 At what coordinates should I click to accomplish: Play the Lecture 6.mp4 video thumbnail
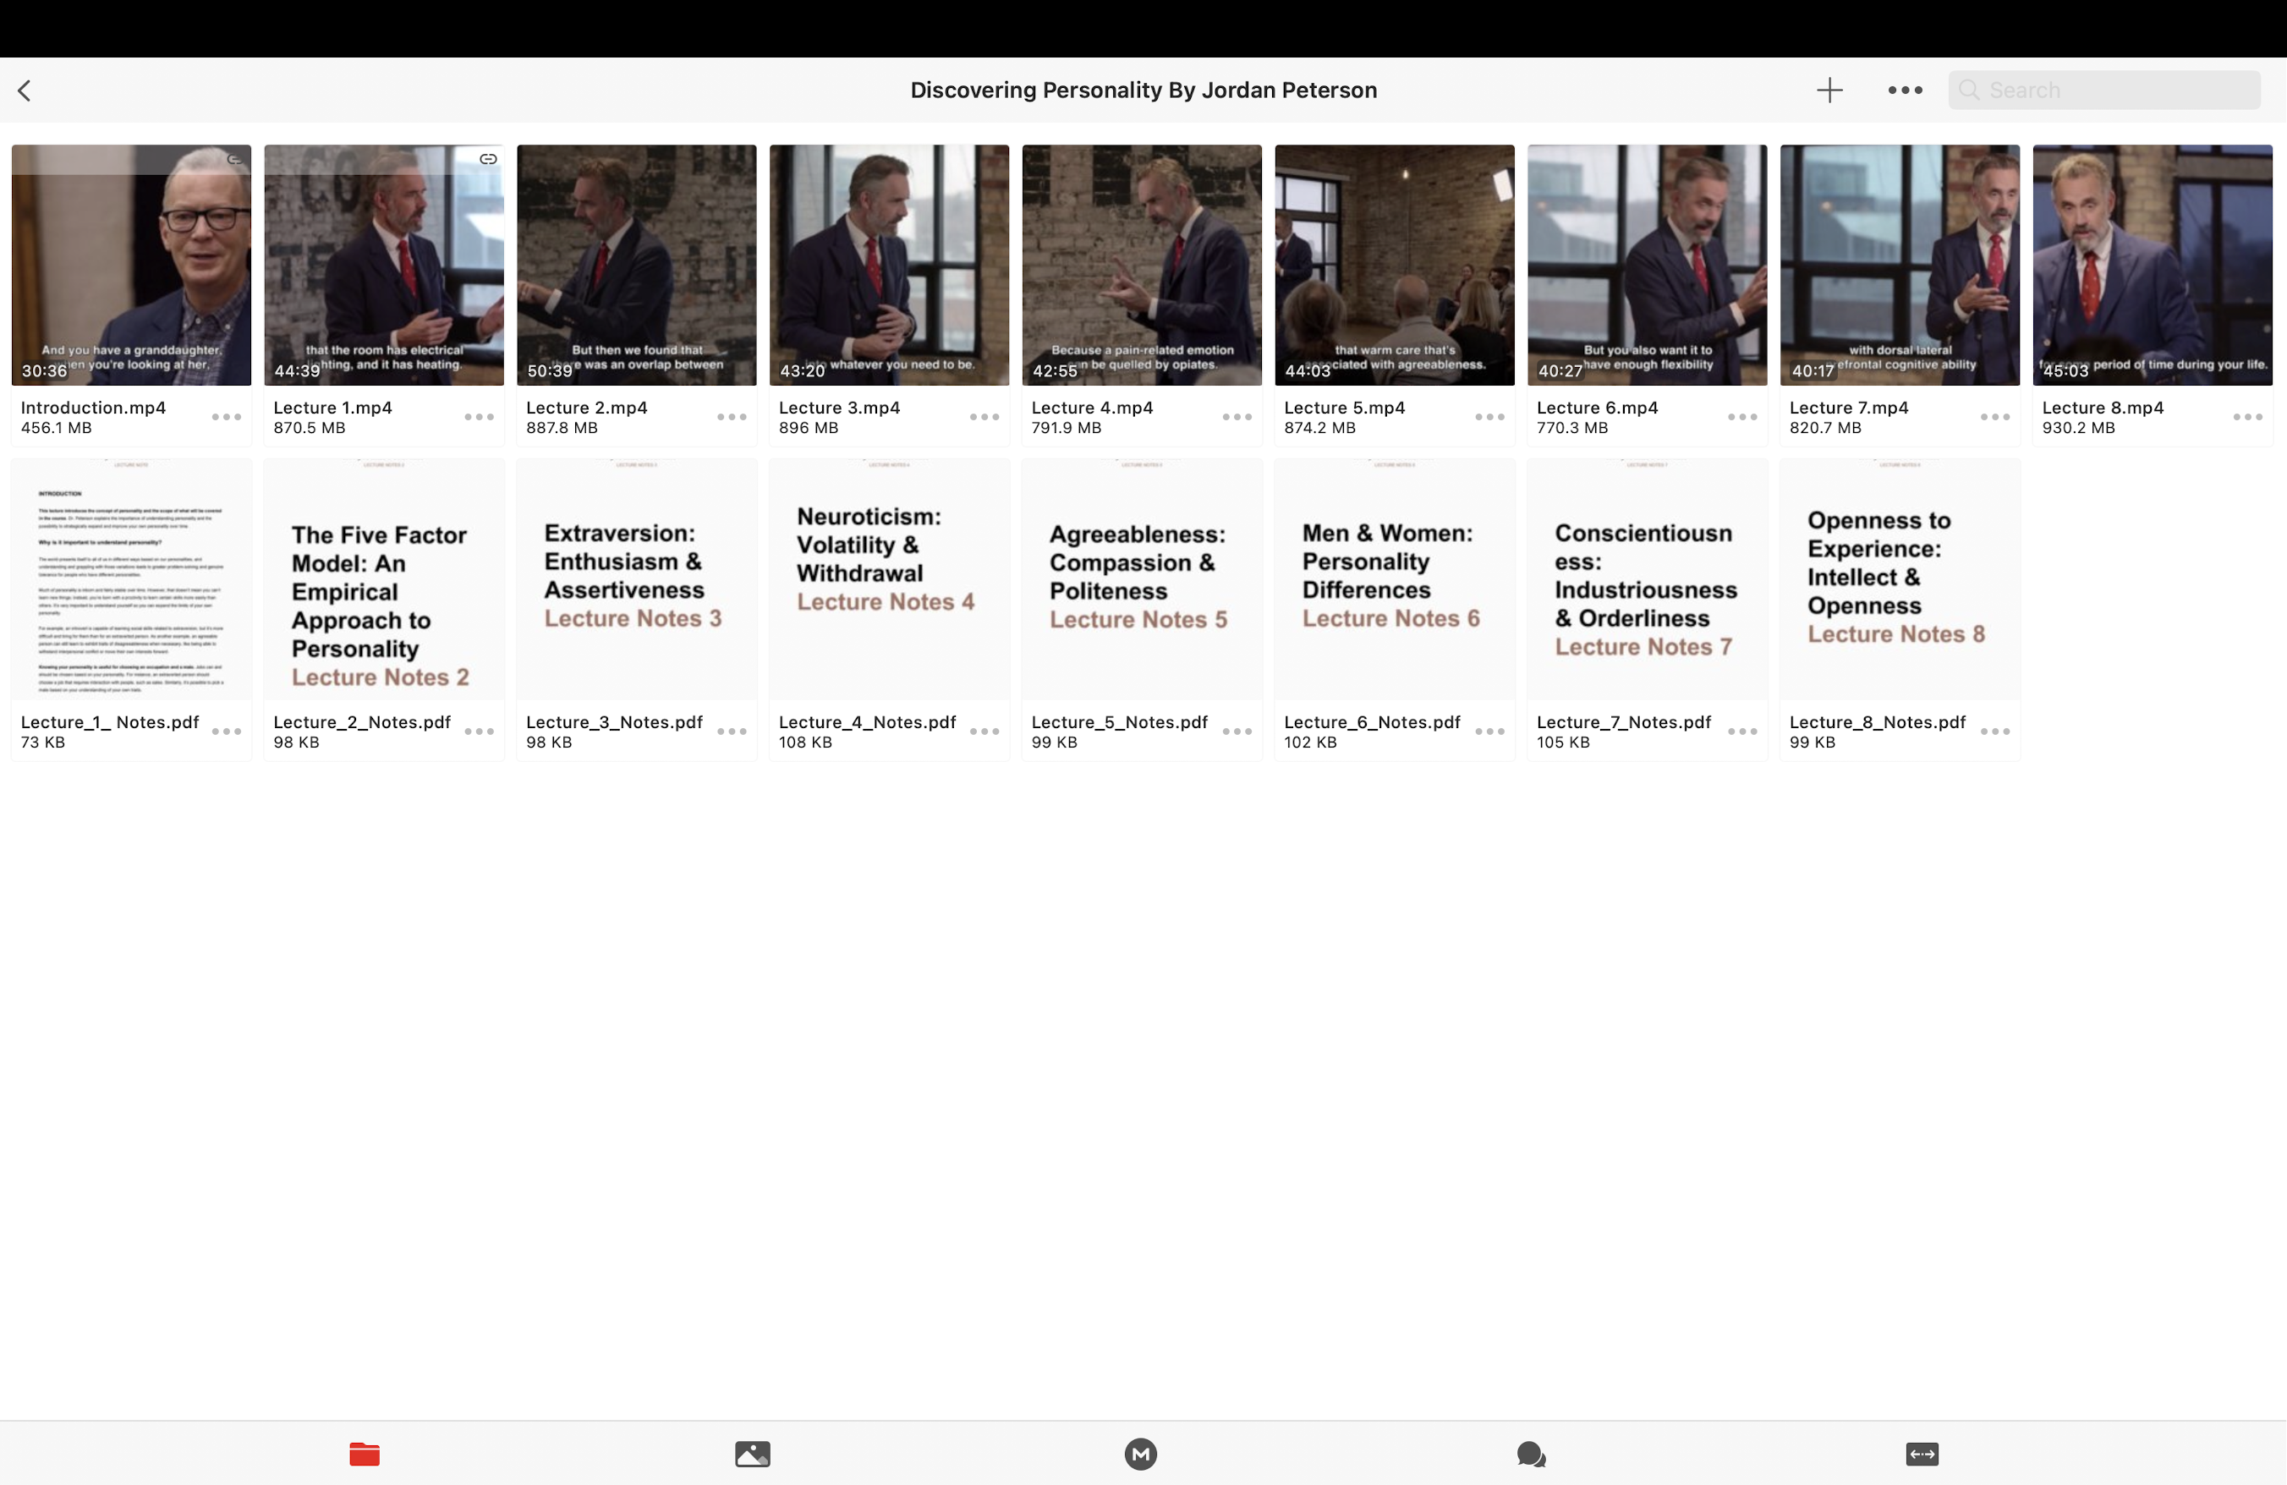(x=1648, y=265)
